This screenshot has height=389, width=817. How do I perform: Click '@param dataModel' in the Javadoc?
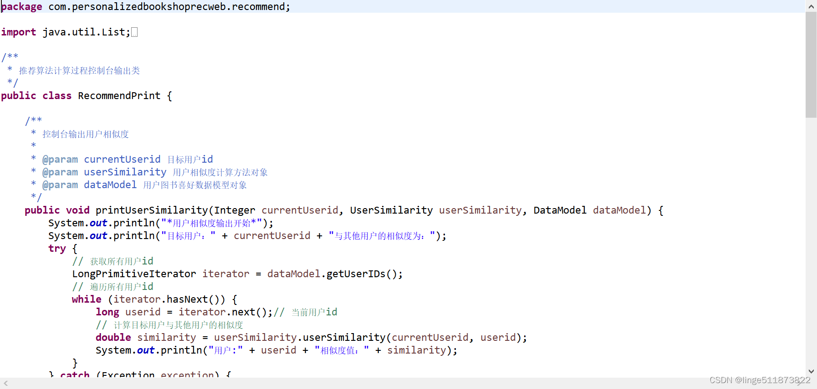(89, 185)
